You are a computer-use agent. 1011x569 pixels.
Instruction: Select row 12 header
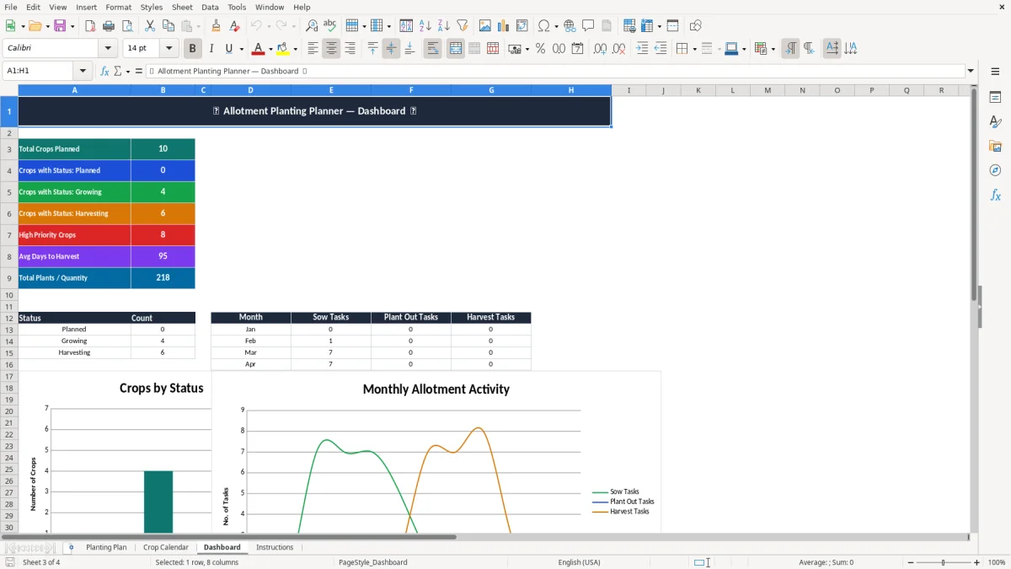9,318
